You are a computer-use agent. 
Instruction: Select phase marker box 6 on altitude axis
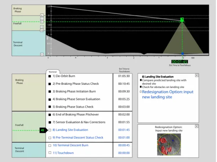pos(42,15)
